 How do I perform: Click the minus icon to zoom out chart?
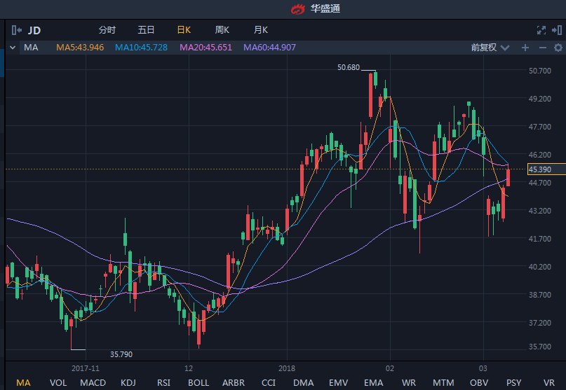coord(541,48)
